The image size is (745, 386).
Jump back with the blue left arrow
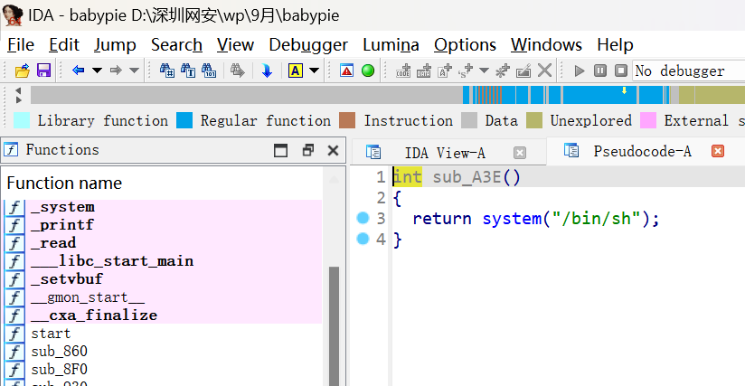78,71
